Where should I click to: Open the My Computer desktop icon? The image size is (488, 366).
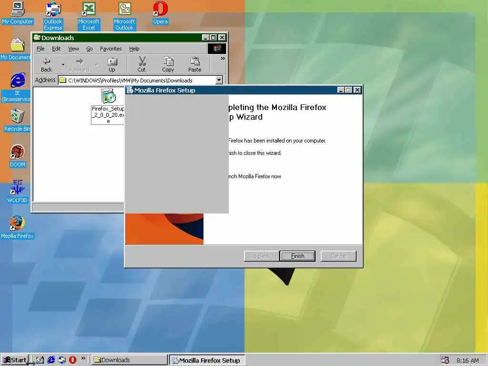tap(18, 12)
